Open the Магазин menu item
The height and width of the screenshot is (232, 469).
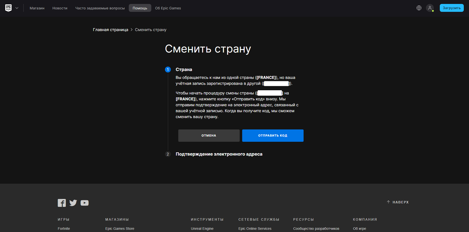pos(37,8)
